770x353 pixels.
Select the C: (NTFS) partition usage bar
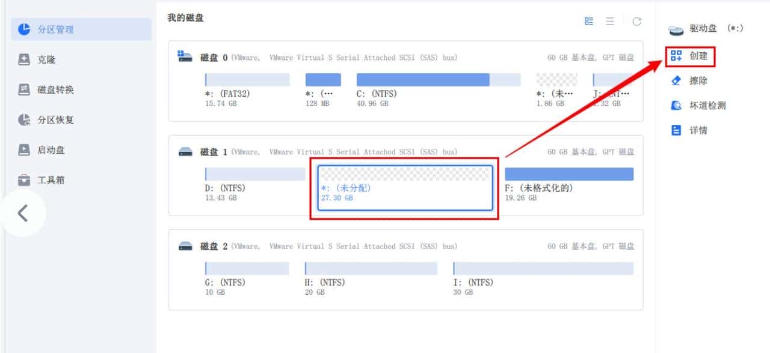coord(439,80)
